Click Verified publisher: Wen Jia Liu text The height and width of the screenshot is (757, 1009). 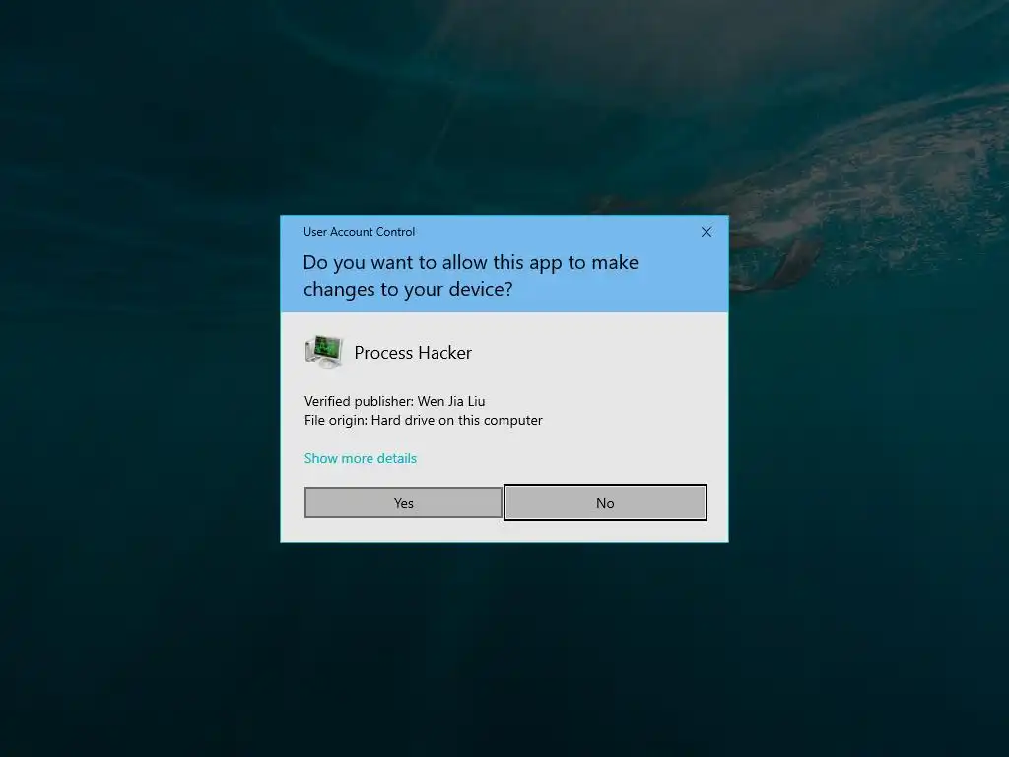(394, 401)
